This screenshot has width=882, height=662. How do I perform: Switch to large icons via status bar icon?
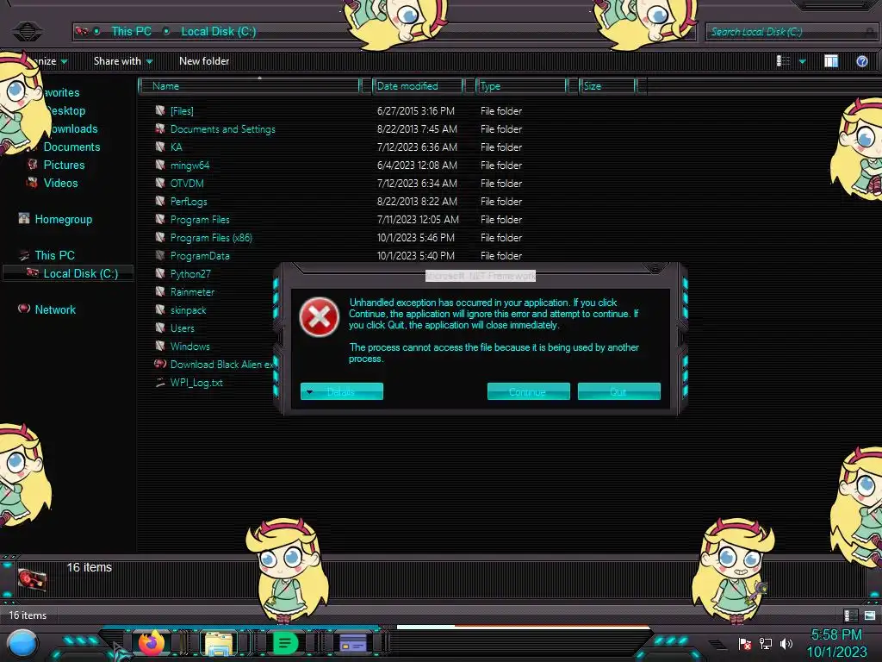870,615
